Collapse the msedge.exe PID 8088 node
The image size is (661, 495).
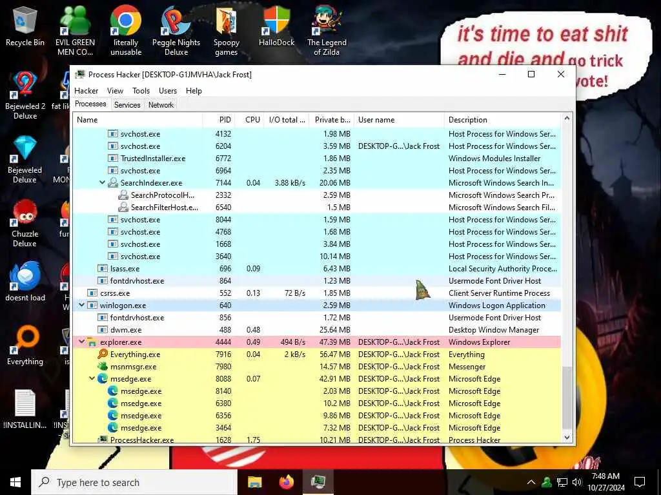(x=92, y=378)
